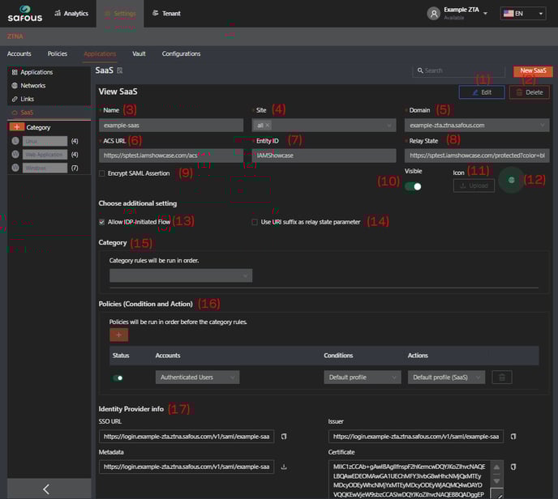Add a new policy with plus button
This screenshot has height=499, width=558.
click(118, 335)
